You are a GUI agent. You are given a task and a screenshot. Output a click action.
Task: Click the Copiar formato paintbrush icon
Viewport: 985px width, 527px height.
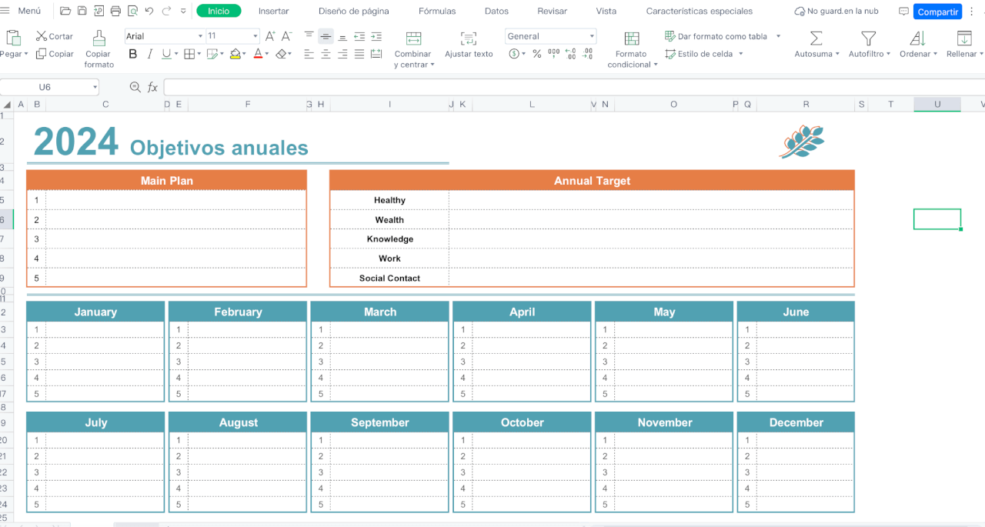click(98, 38)
